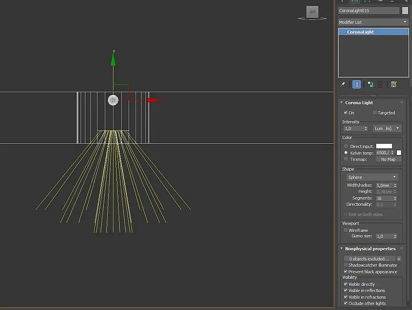Enable the Targeted checkbox
This screenshot has width=412, height=310.
pyautogui.click(x=375, y=113)
